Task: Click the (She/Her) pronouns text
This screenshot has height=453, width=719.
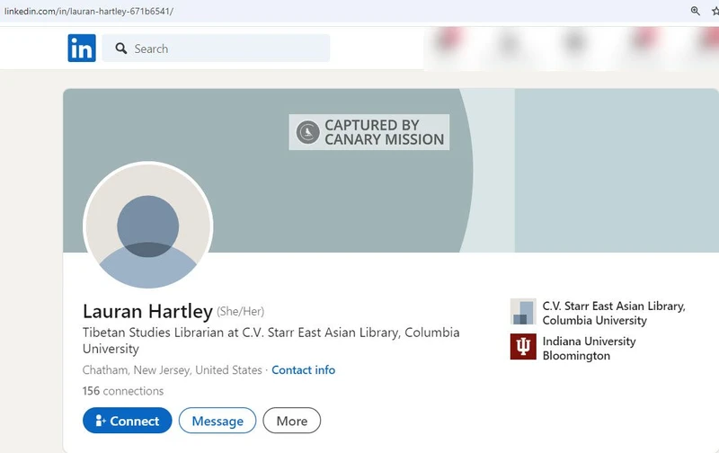Action: pyautogui.click(x=240, y=312)
